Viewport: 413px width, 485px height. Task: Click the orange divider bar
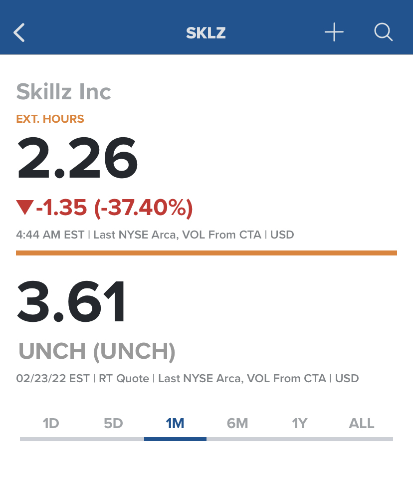point(206,253)
